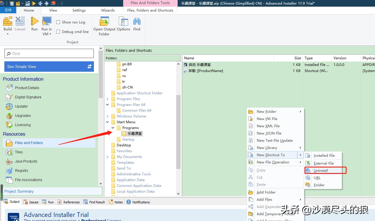Expand the My Documents tree node
Image resolution: width=375 pixels, height=221 pixels.
[x=108, y=157]
